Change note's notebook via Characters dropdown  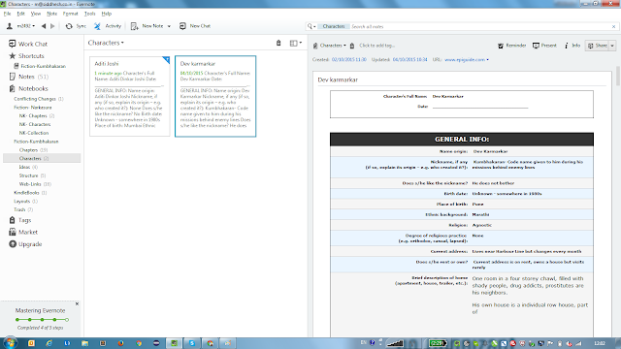coord(330,46)
